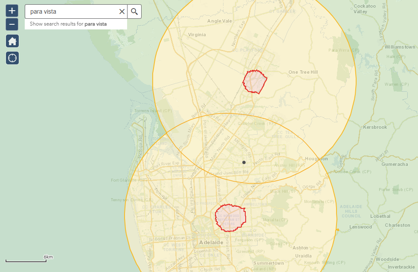Select the red polygon north-east of Adelaide
Viewport: 418px width, 272px height.
click(231, 217)
